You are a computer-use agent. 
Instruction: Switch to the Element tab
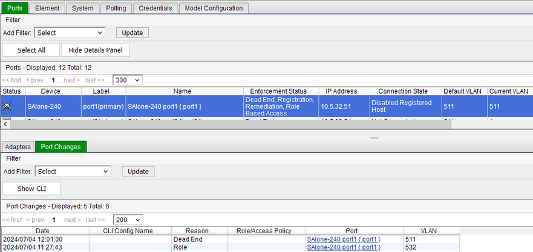(x=47, y=8)
